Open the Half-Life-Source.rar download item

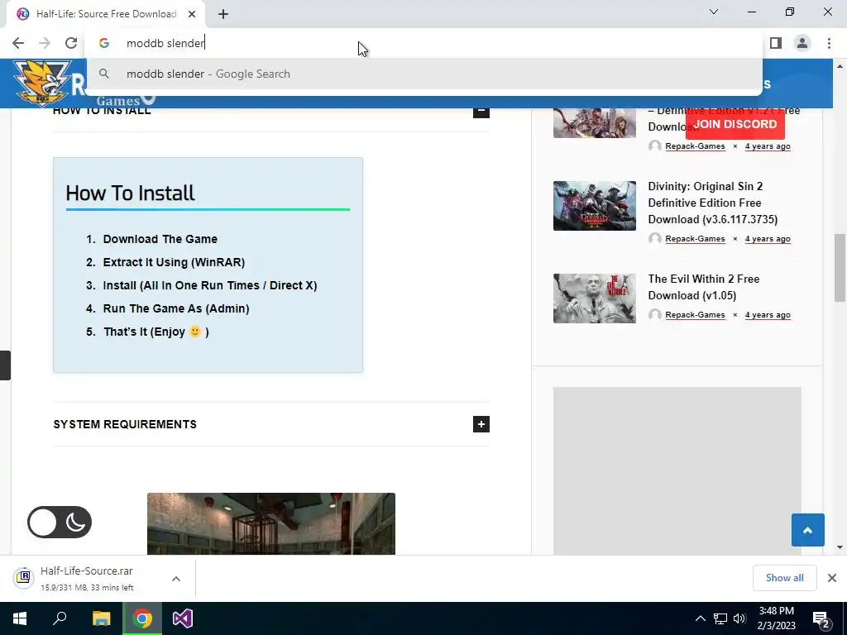click(x=86, y=578)
